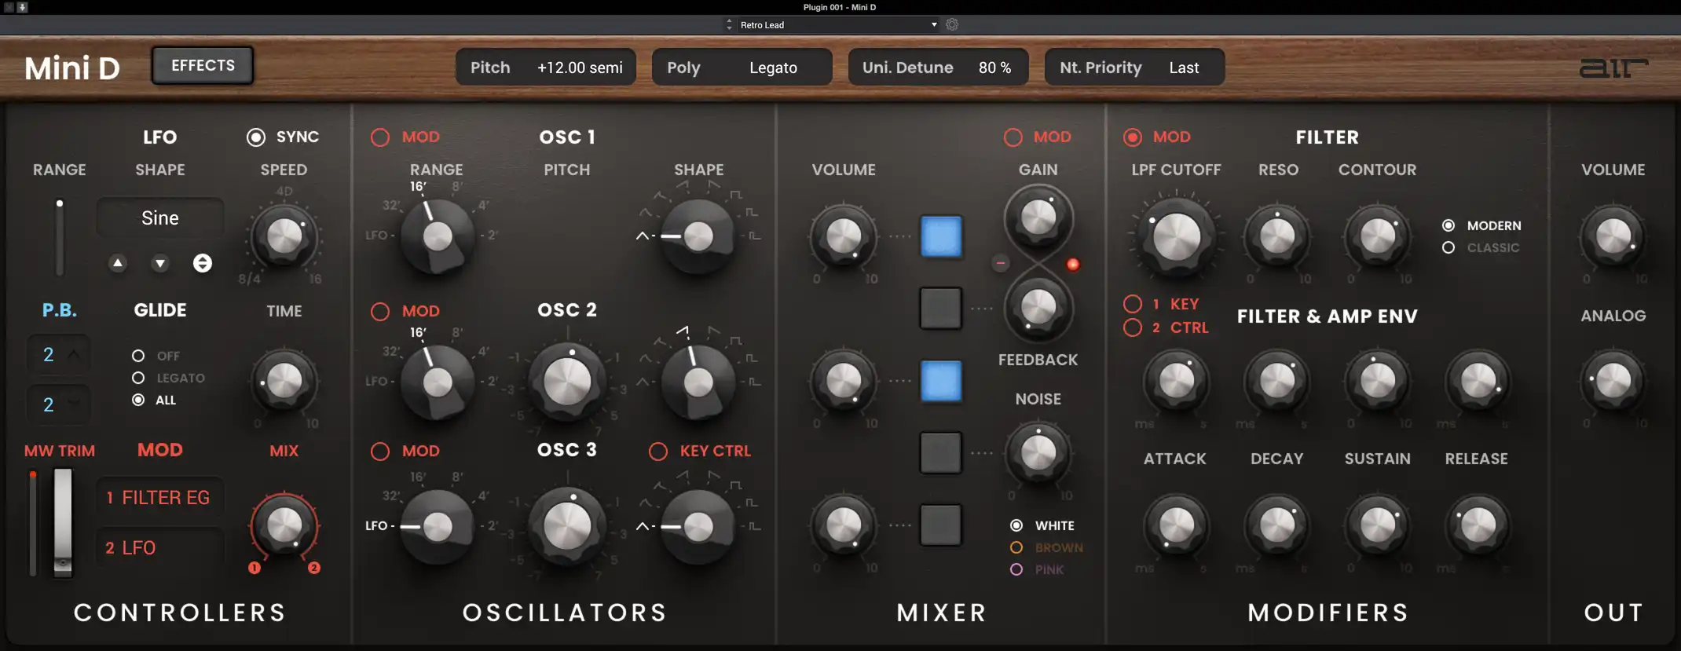Enable MOD for OSC 1
This screenshot has width=1681, height=651.
pyautogui.click(x=380, y=137)
